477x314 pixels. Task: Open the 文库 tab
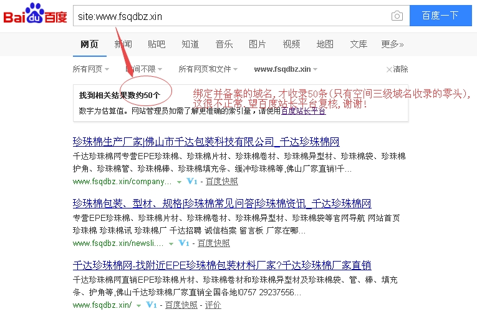(x=359, y=44)
